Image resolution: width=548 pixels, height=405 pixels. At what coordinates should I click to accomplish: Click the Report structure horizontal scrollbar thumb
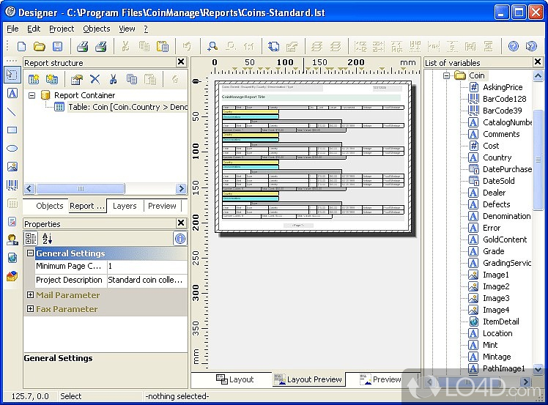pyautogui.click(x=81, y=189)
